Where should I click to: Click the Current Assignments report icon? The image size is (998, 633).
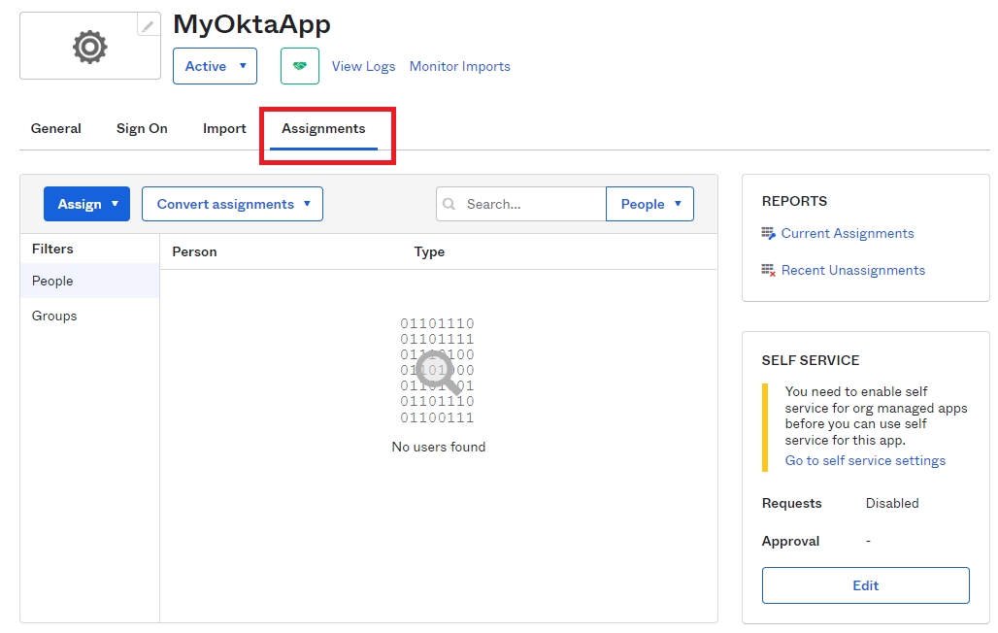769,234
